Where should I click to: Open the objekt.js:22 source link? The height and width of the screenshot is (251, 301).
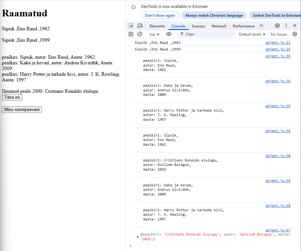coord(278,43)
